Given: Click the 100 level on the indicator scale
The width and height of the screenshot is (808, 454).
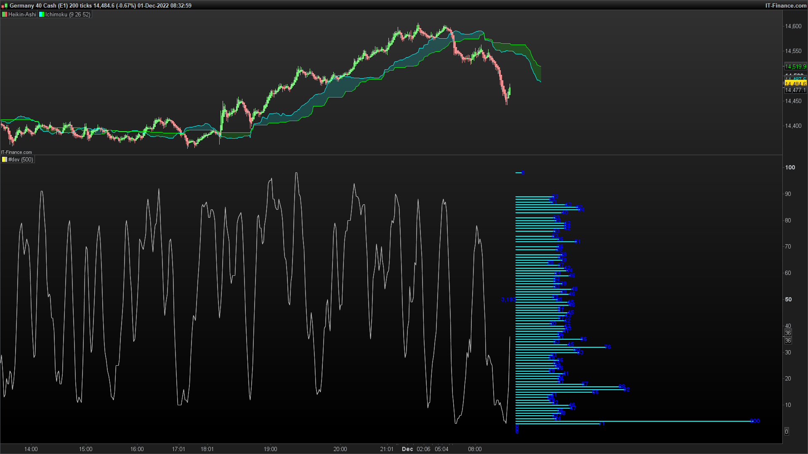Looking at the screenshot, I should (790, 167).
